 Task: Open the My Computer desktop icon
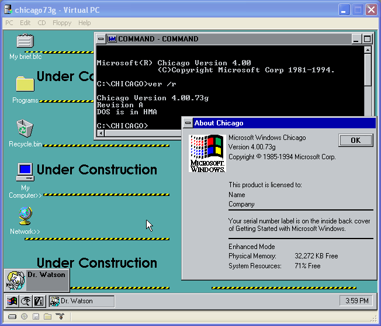pos(25,172)
